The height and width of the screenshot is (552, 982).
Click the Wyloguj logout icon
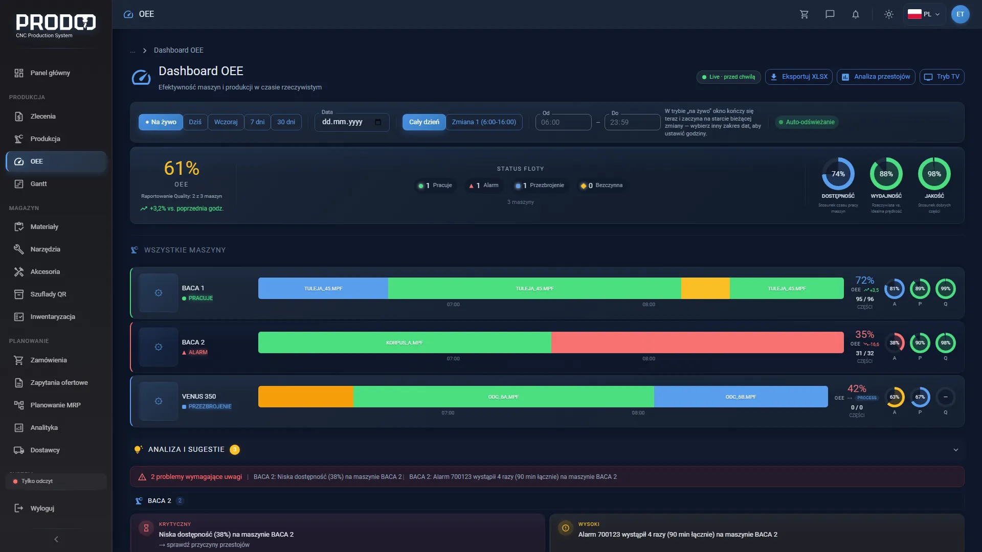pyautogui.click(x=19, y=509)
